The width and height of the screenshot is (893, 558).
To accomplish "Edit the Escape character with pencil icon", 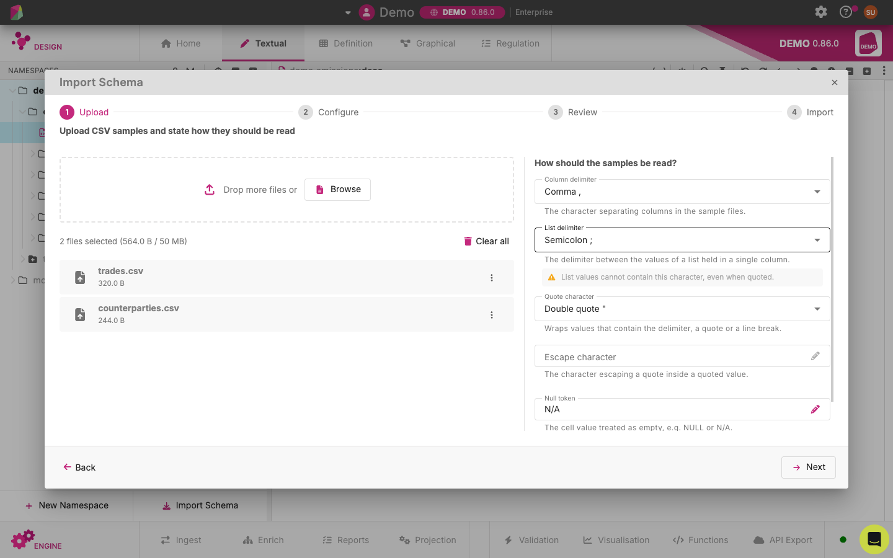I will [x=815, y=356].
